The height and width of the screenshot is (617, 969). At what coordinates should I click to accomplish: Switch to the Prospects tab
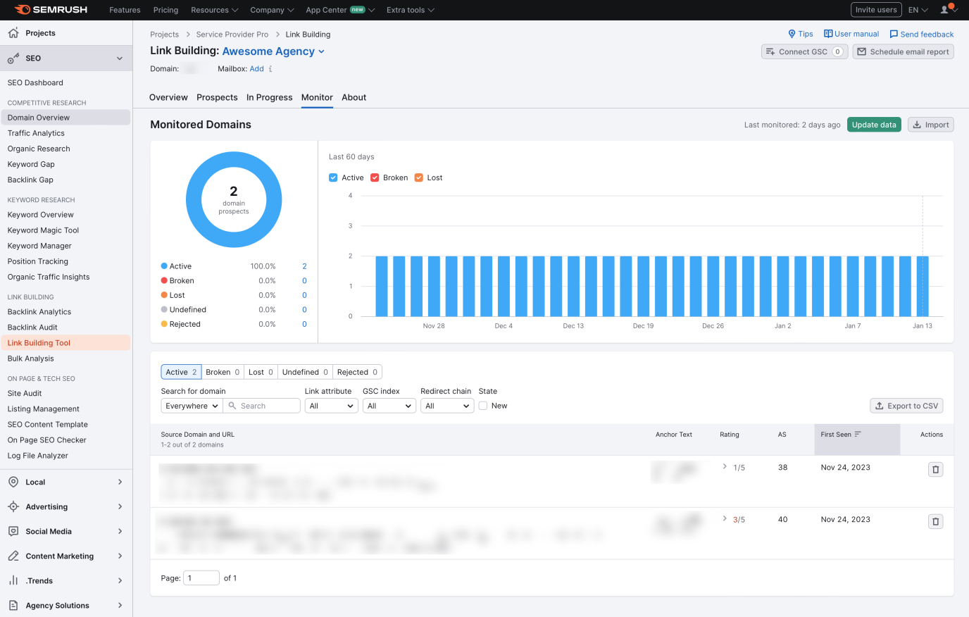coord(217,97)
